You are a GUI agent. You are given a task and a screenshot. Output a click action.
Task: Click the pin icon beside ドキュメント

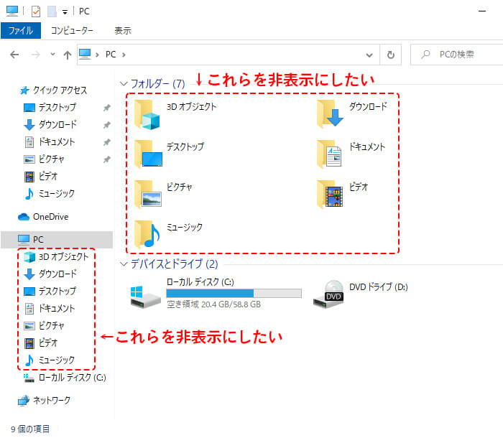pyautogui.click(x=107, y=142)
